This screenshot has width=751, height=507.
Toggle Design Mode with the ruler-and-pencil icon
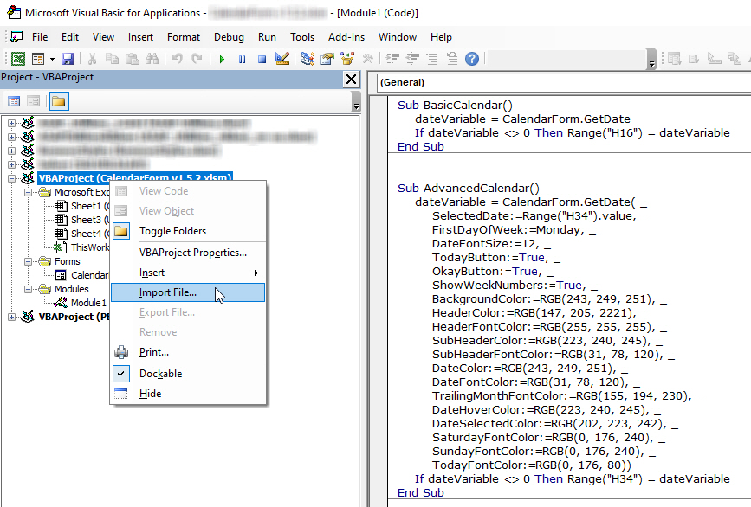(x=282, y=59)
